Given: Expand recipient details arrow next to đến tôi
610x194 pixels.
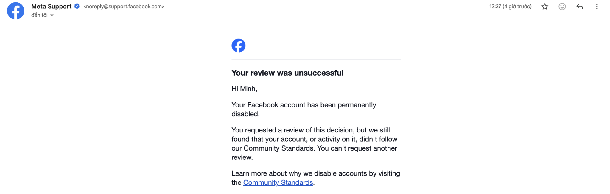Looking at the screenshot, I should pyautogui.click(x=52, y=15).
